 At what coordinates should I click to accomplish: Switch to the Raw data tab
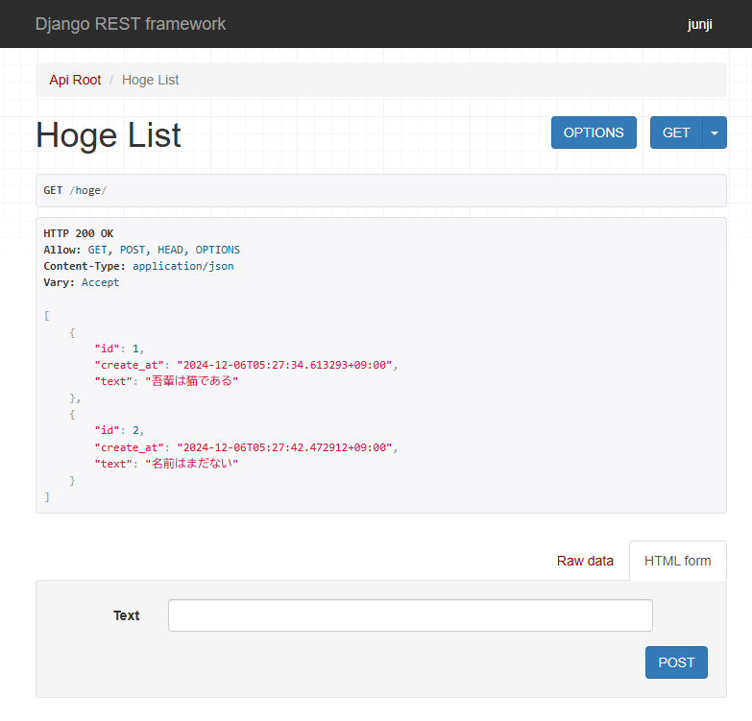click(x=585, y=561)
